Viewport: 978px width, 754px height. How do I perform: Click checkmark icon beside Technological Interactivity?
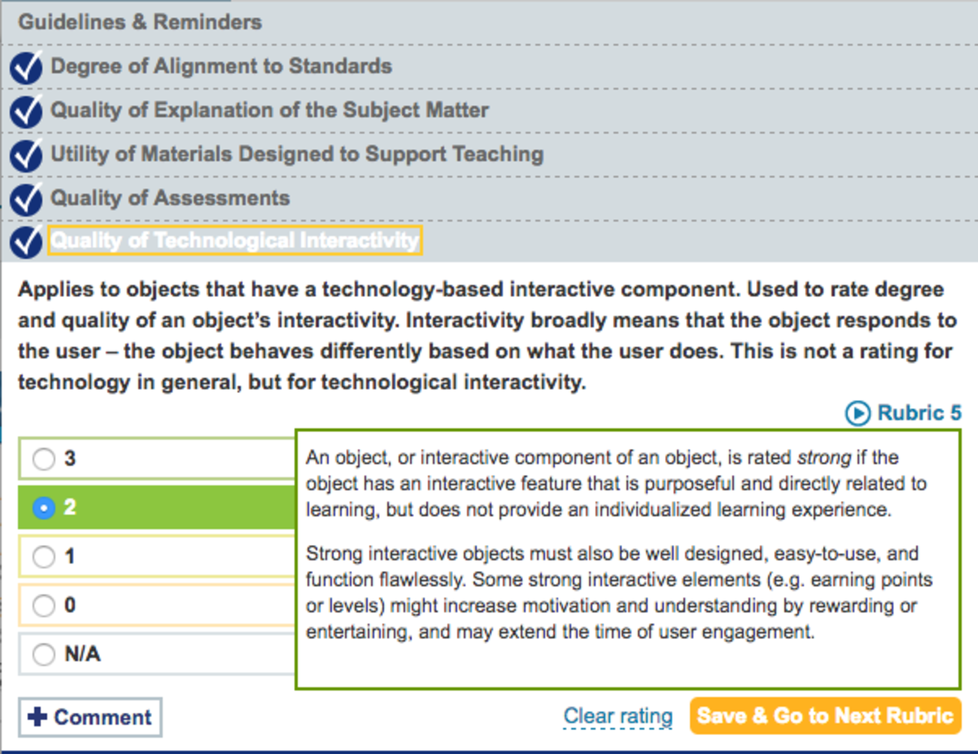27,242
